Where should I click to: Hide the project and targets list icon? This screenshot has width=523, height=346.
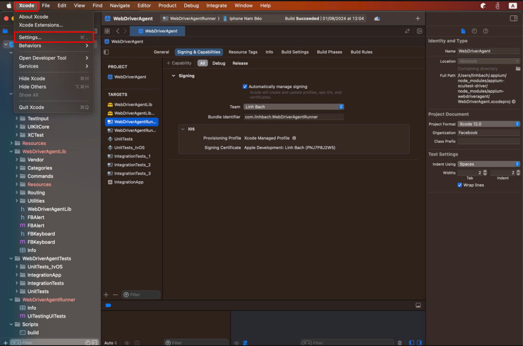coord(106,52)
